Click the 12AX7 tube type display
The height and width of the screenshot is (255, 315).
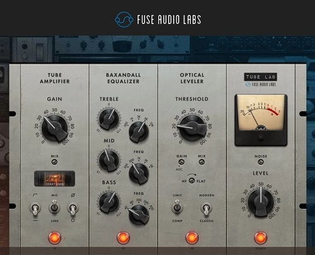(x=54, y=178)
